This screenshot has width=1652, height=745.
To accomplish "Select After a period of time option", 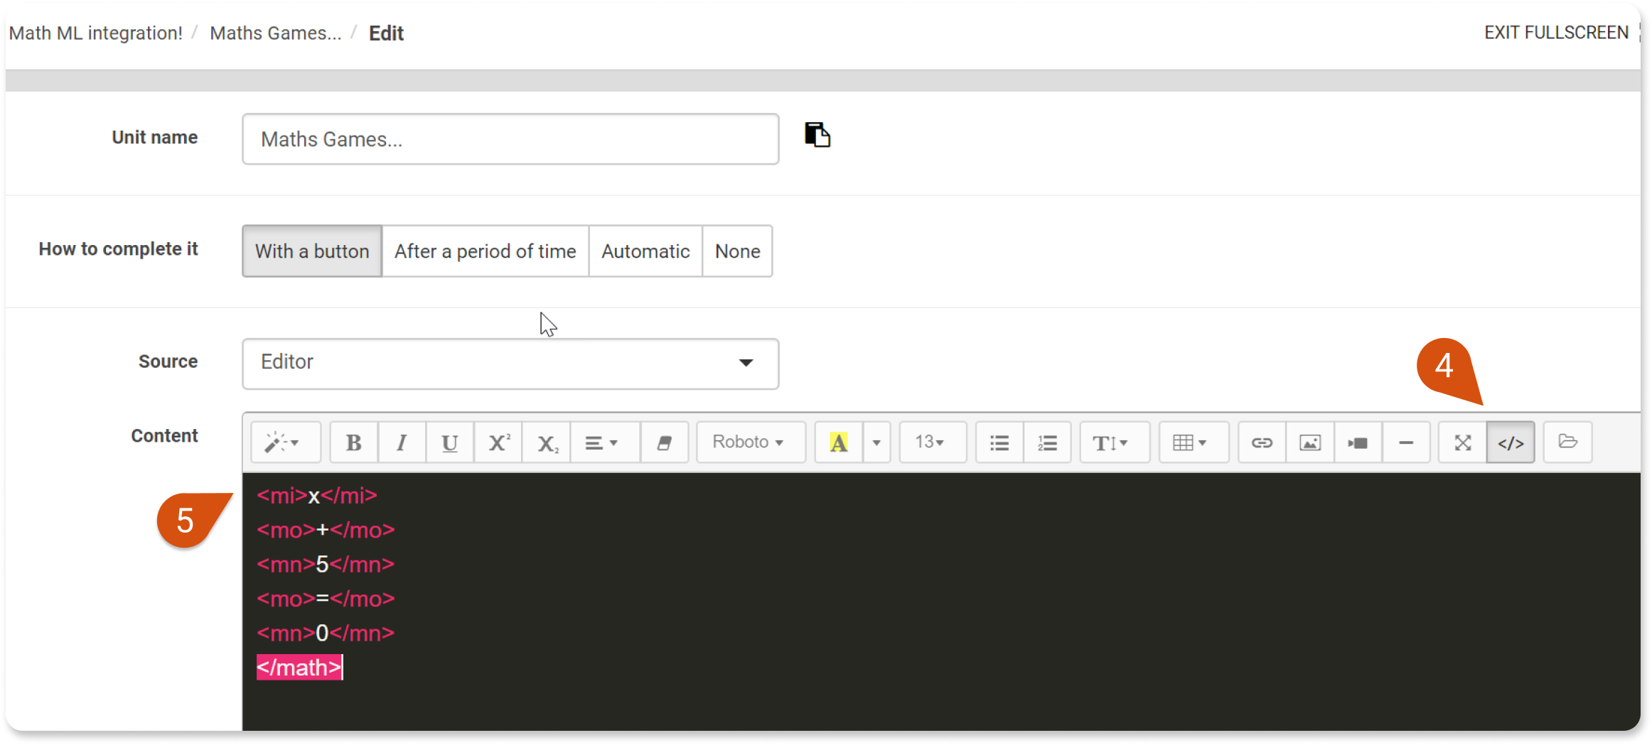I will (485, 251).
